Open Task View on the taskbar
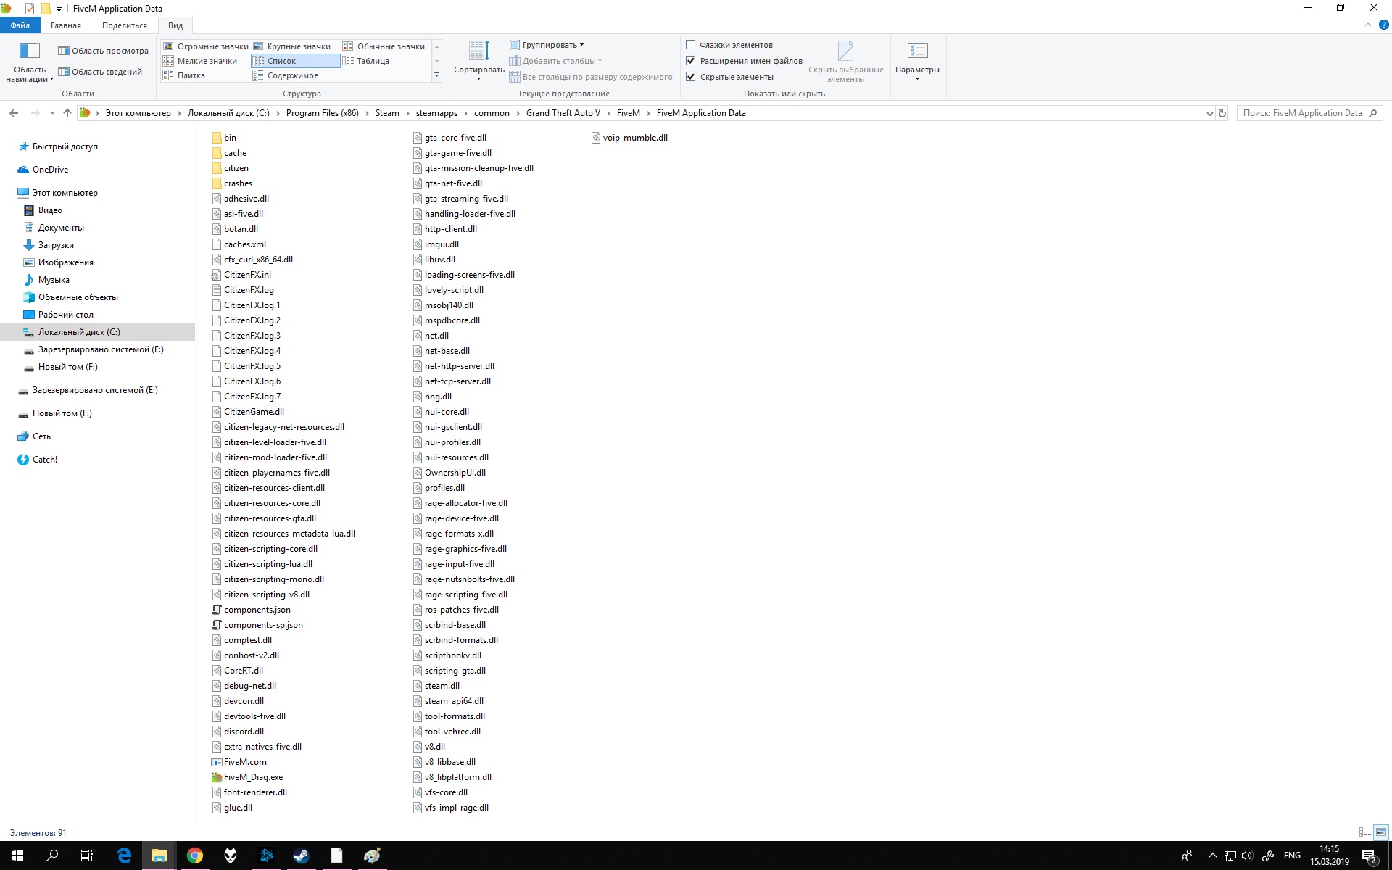This screenshot has width=1392, height=870. (87, 855)
